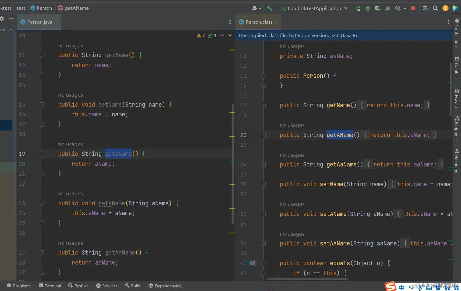Screen dimensions: 461x291
Task: Stop the running application
Action: [413, 8]
